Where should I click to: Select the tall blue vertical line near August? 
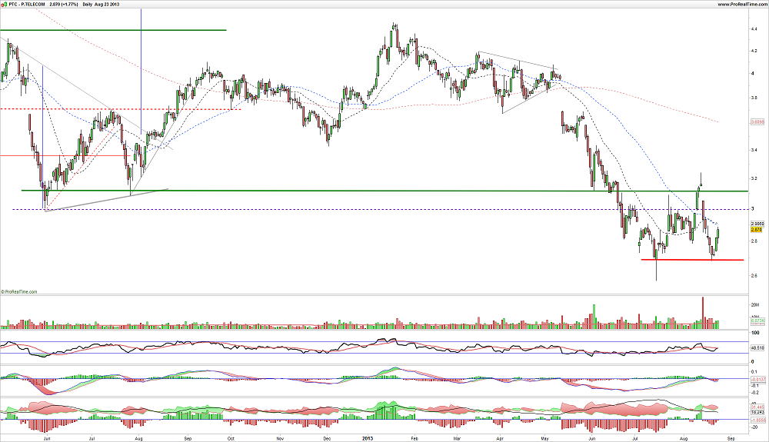[141, 71]
